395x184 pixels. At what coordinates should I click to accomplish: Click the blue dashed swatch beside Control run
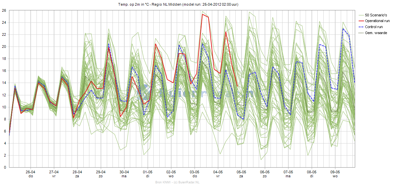tap(361, 27)
